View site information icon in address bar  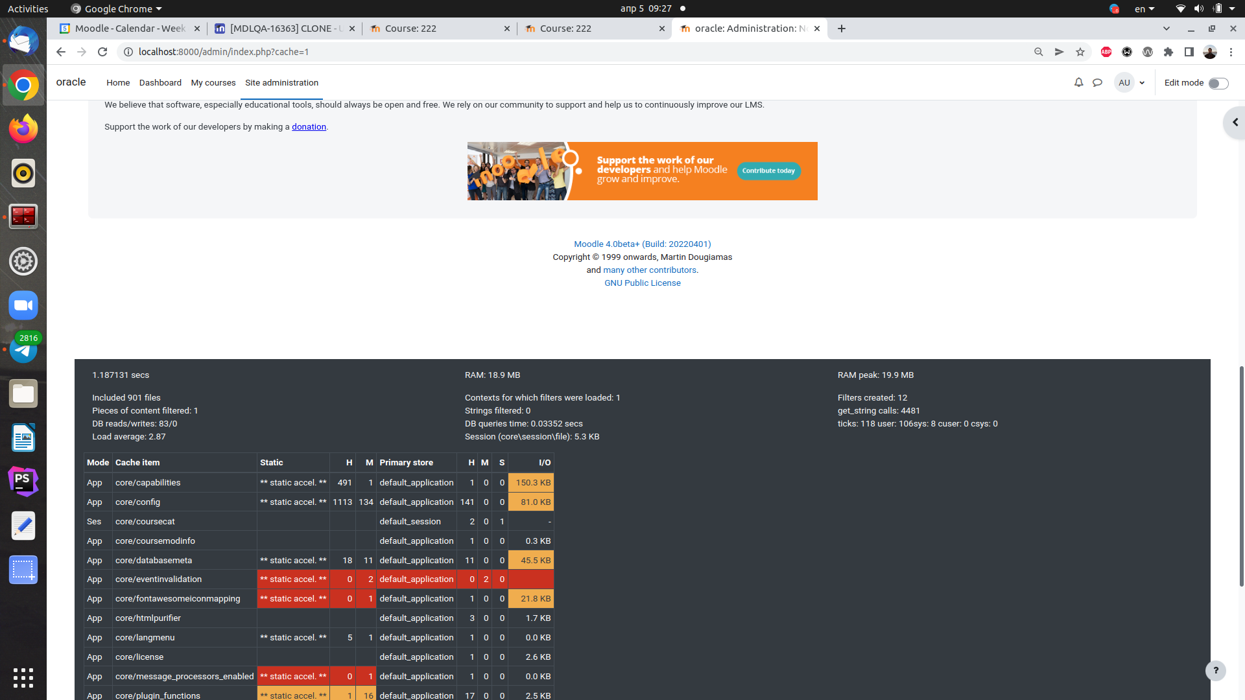[x=128, y=52]
